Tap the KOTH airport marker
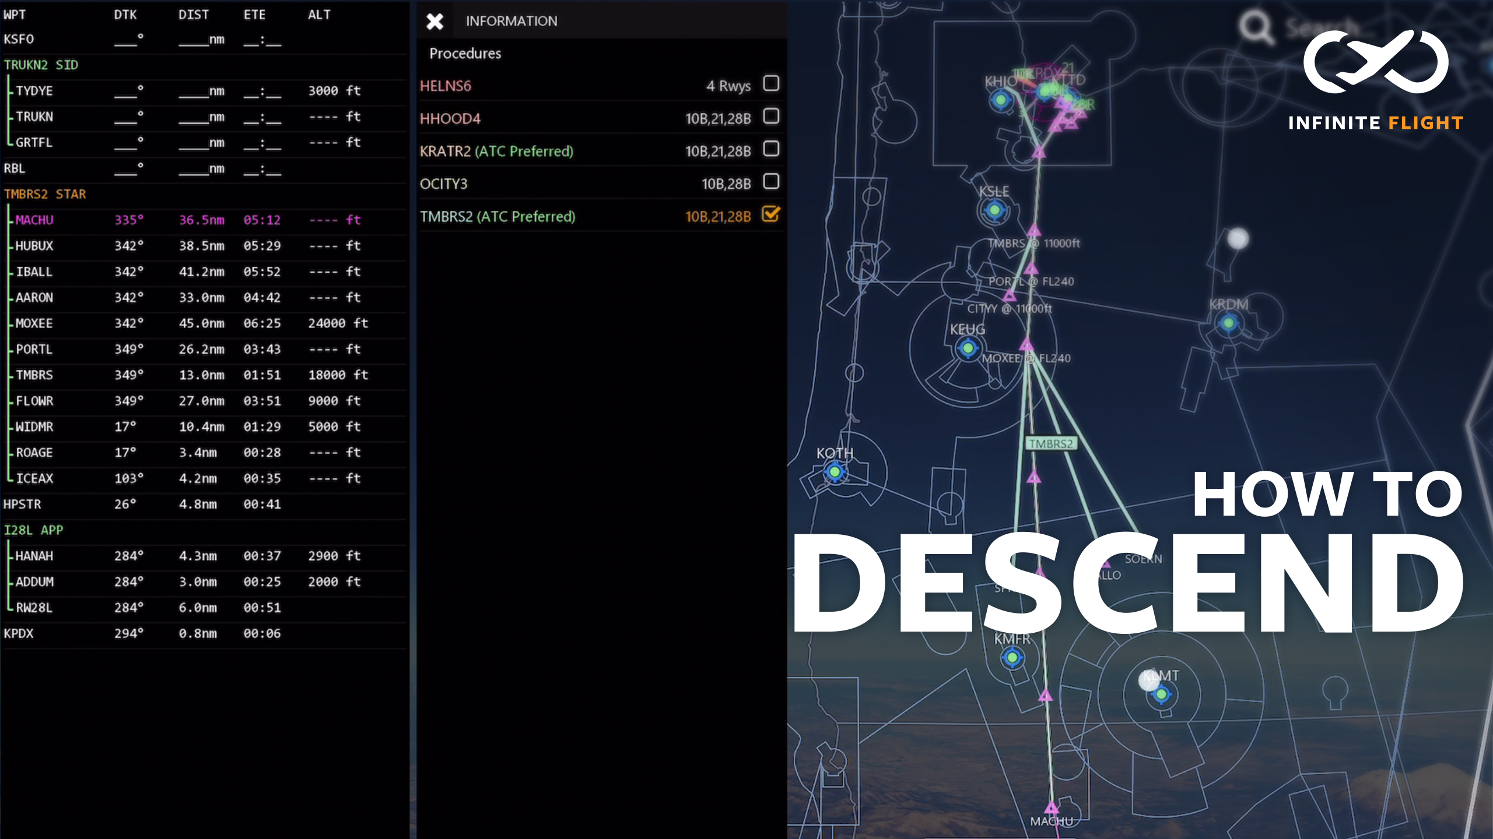Viewport: 1493px width, 839px height. click(x=835, y=471)
